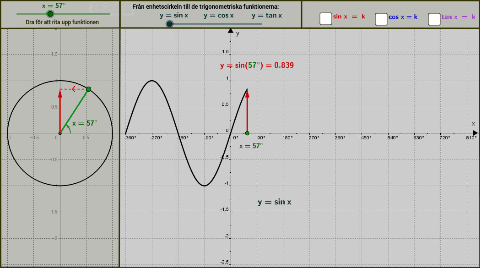Click the function selector slider handle
Viewport: 481px width, 269px height.
(x=169, y=24)
